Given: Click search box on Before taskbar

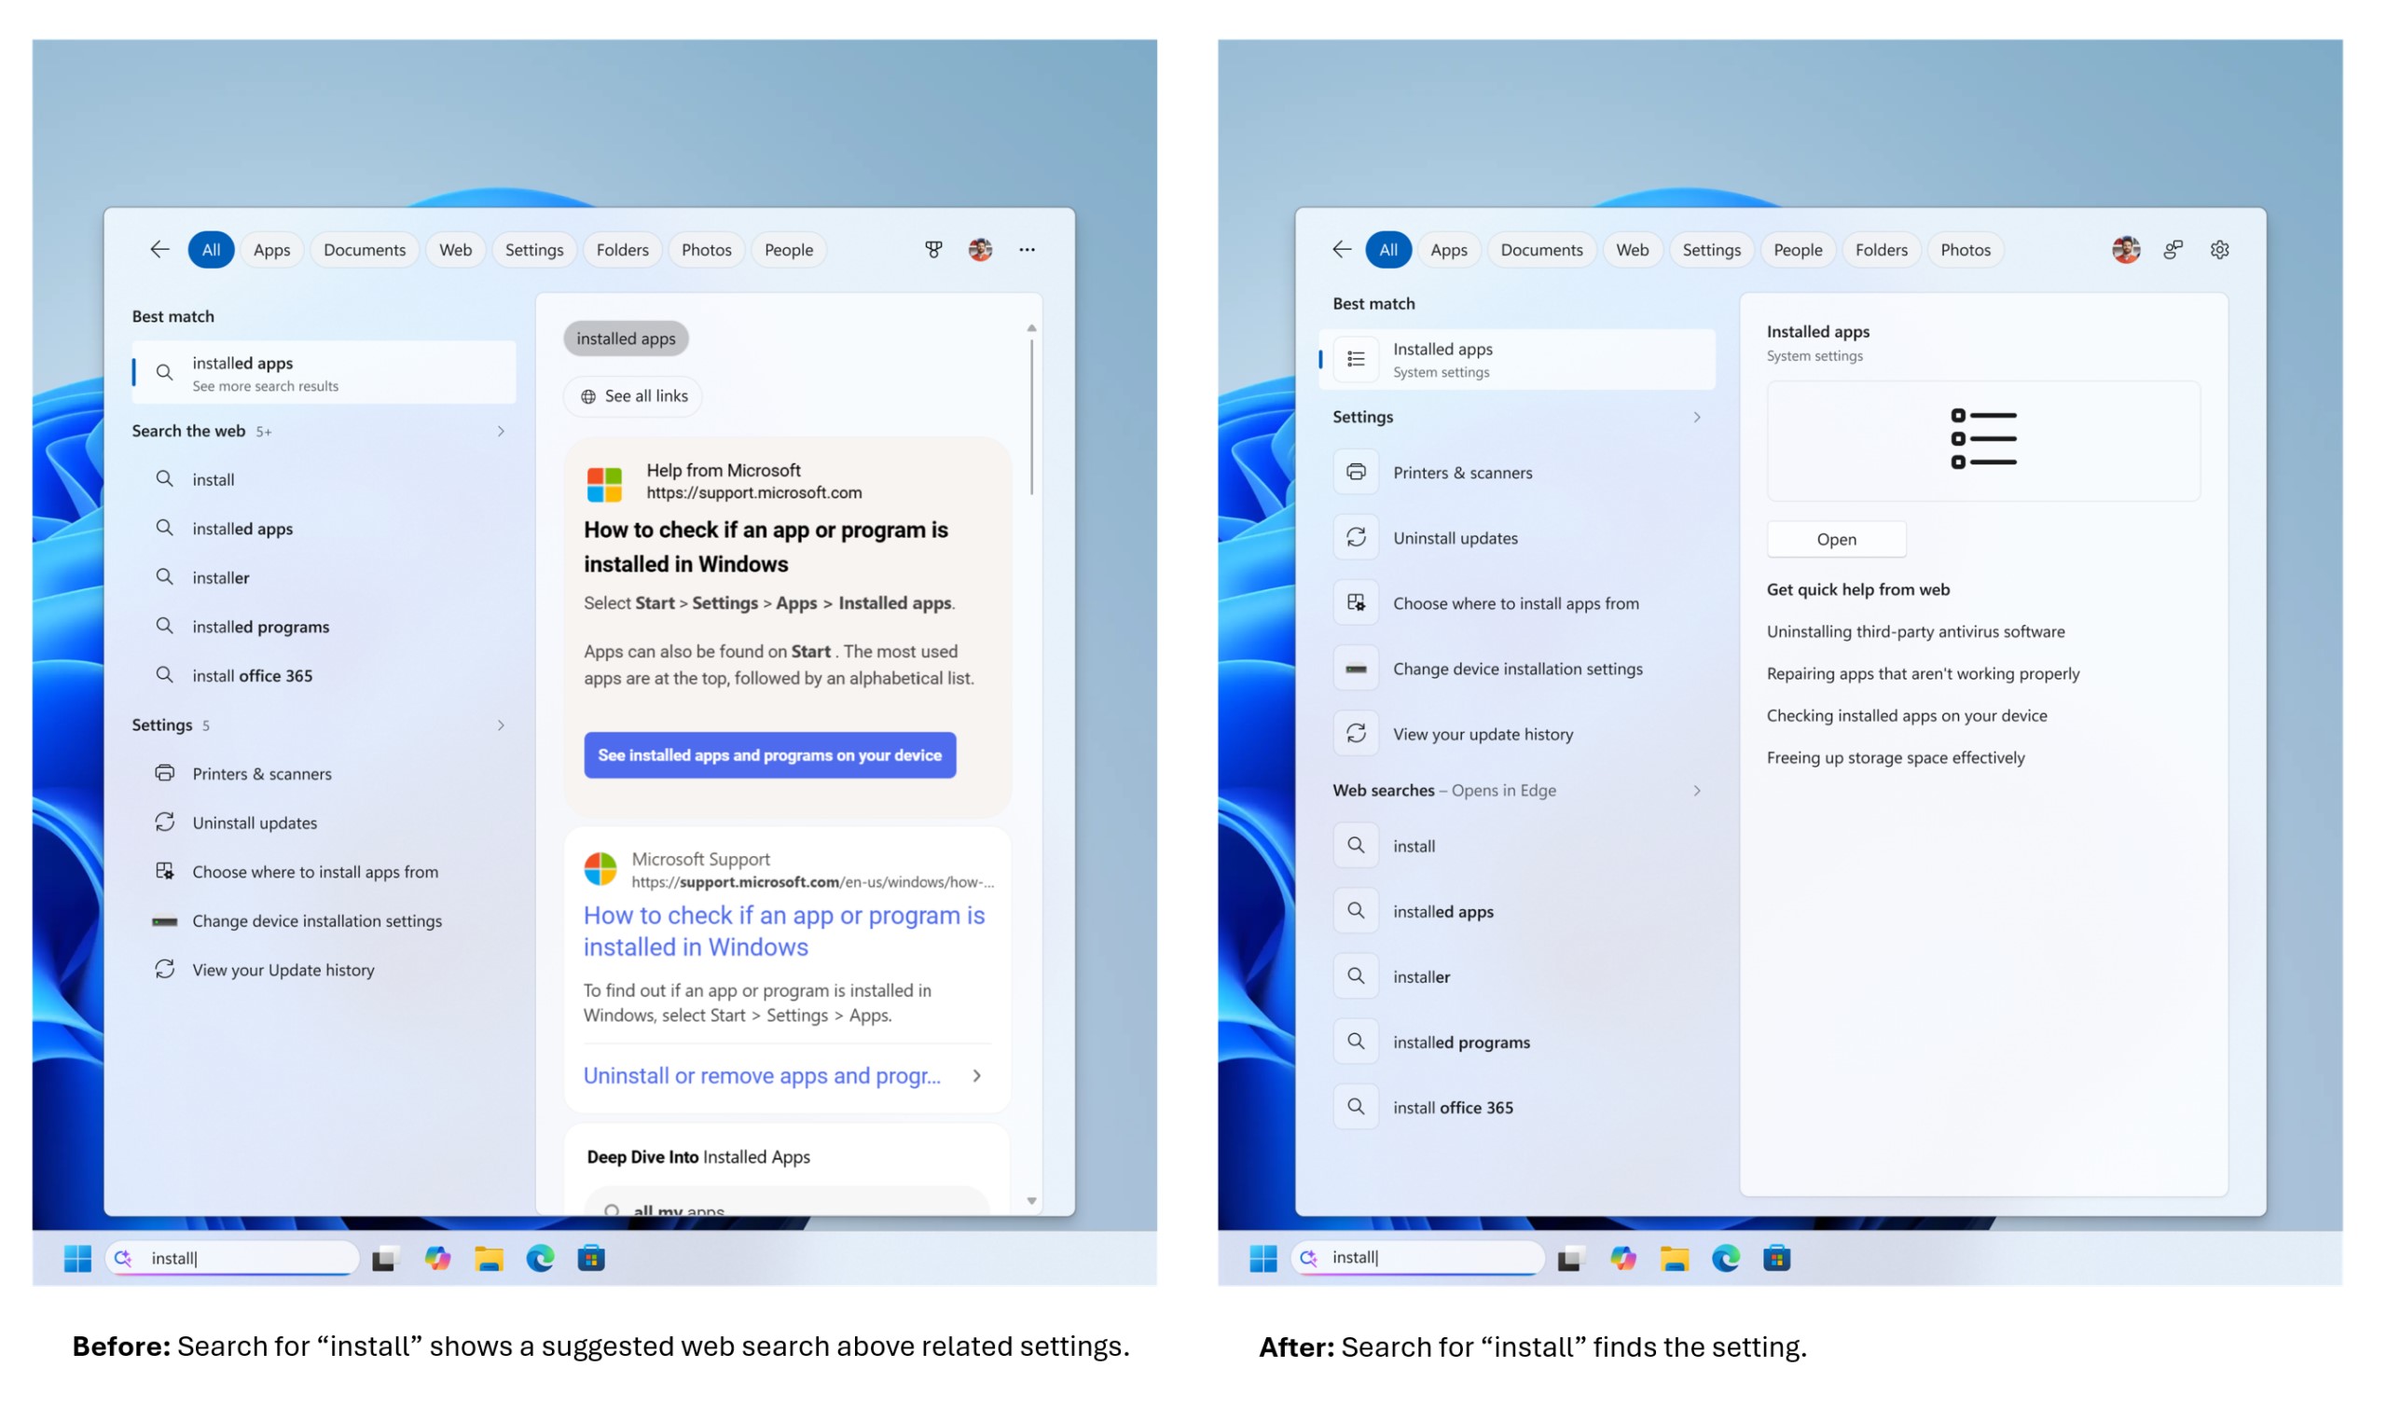Looking at the screenshot, I should (x=231, y=1258).
